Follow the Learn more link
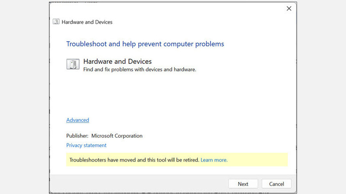 [214, 160]
